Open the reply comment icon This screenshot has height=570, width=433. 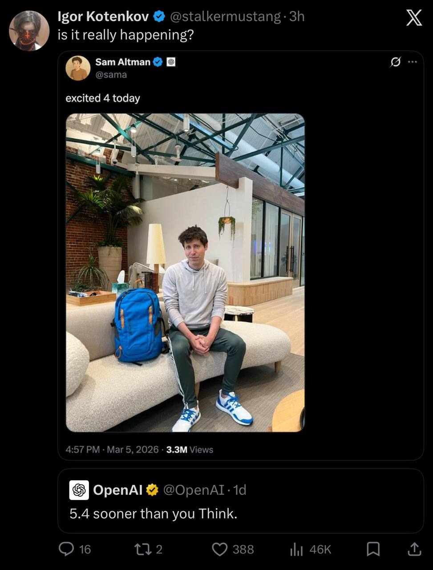66,549
